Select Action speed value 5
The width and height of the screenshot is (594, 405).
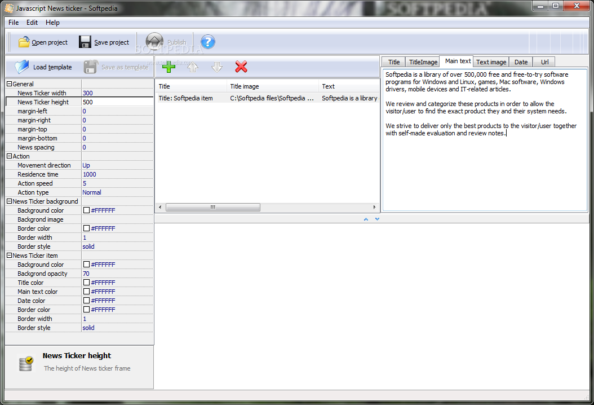click(x=117, y=183)
